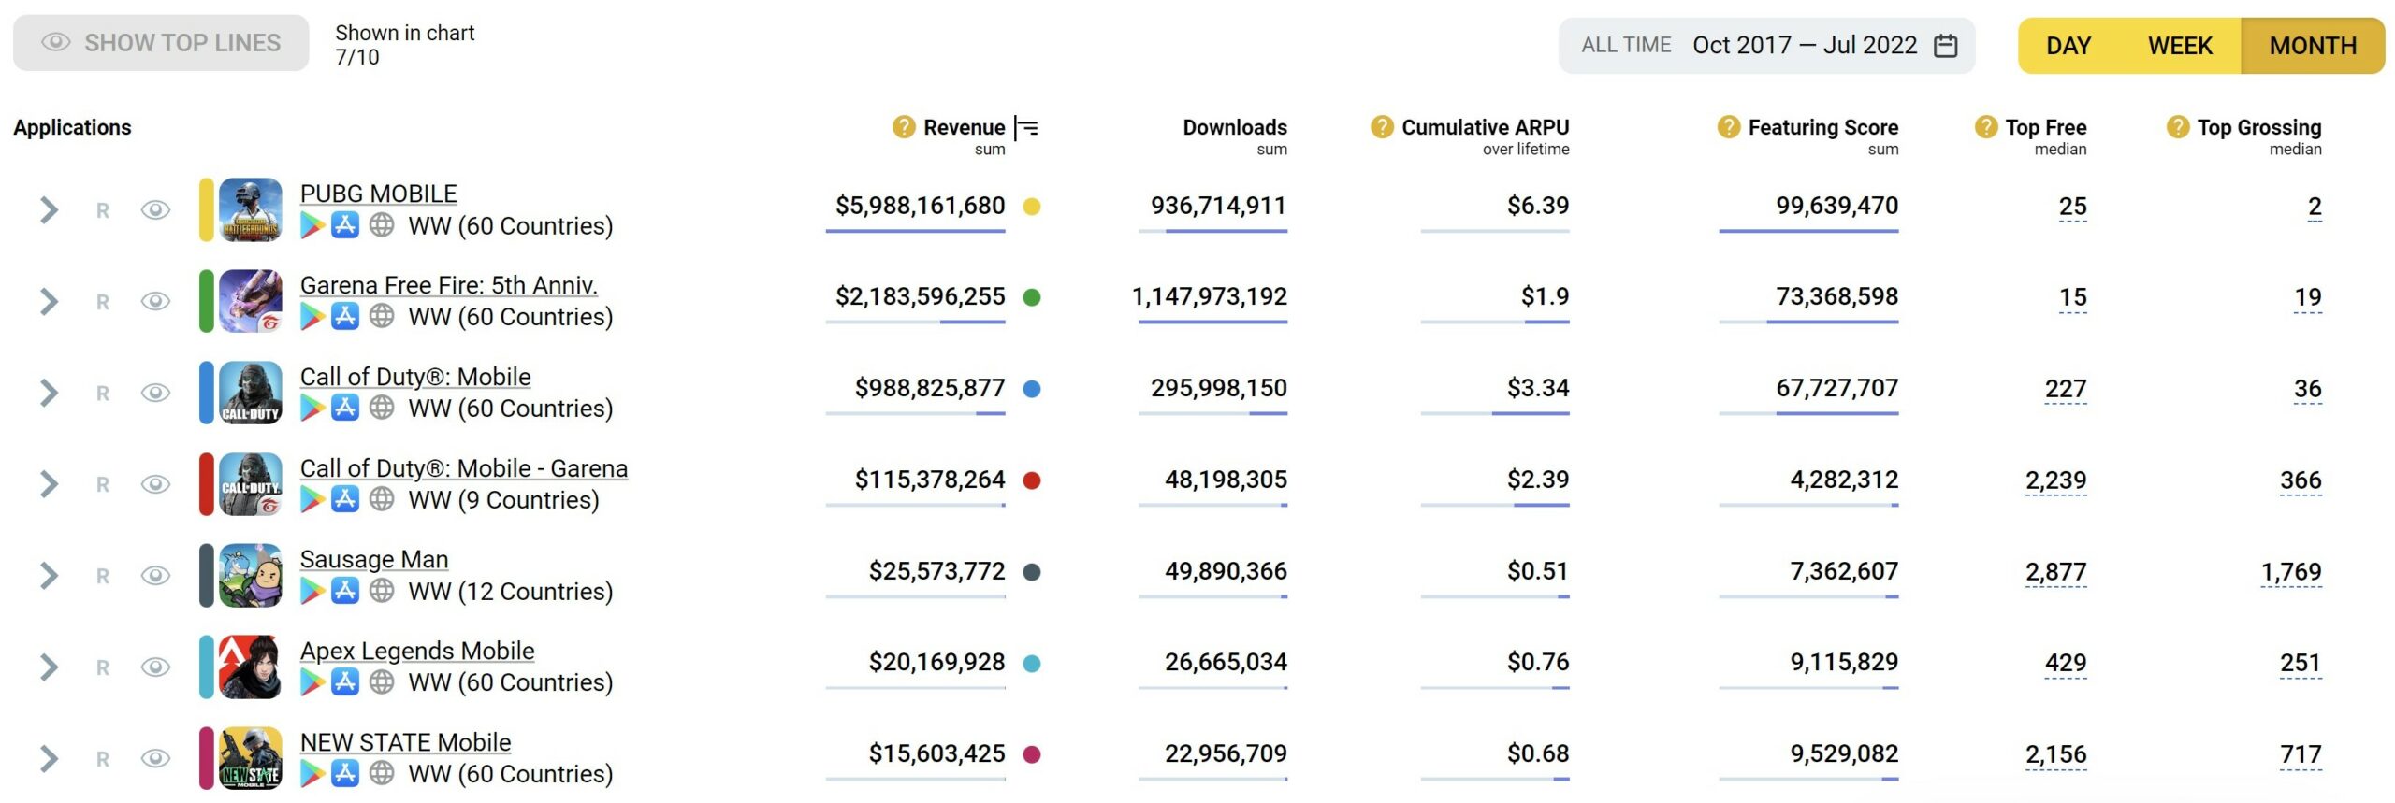Click PUBG MOBILE Top Free value 25
This screenshot has width=2395, height=803.
tap(2072, 206)
